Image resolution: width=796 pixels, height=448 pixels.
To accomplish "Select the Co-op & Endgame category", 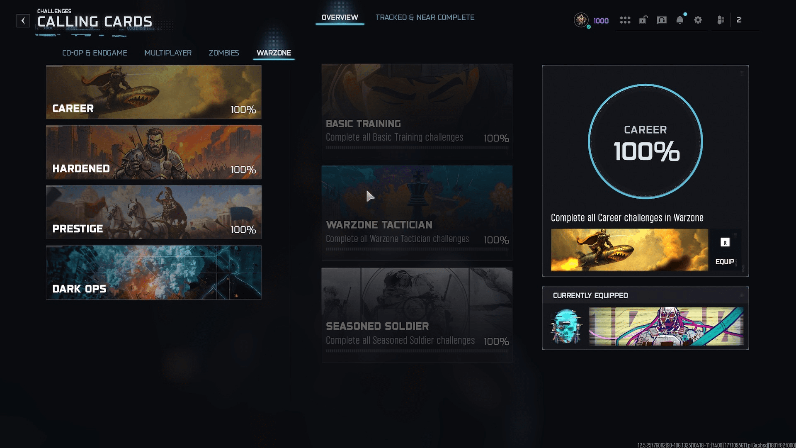I will pyautogui.click(x=95, y=53).
